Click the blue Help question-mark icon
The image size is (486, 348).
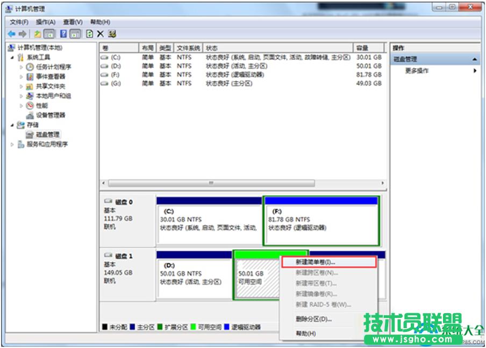click(x=63, y=34)
